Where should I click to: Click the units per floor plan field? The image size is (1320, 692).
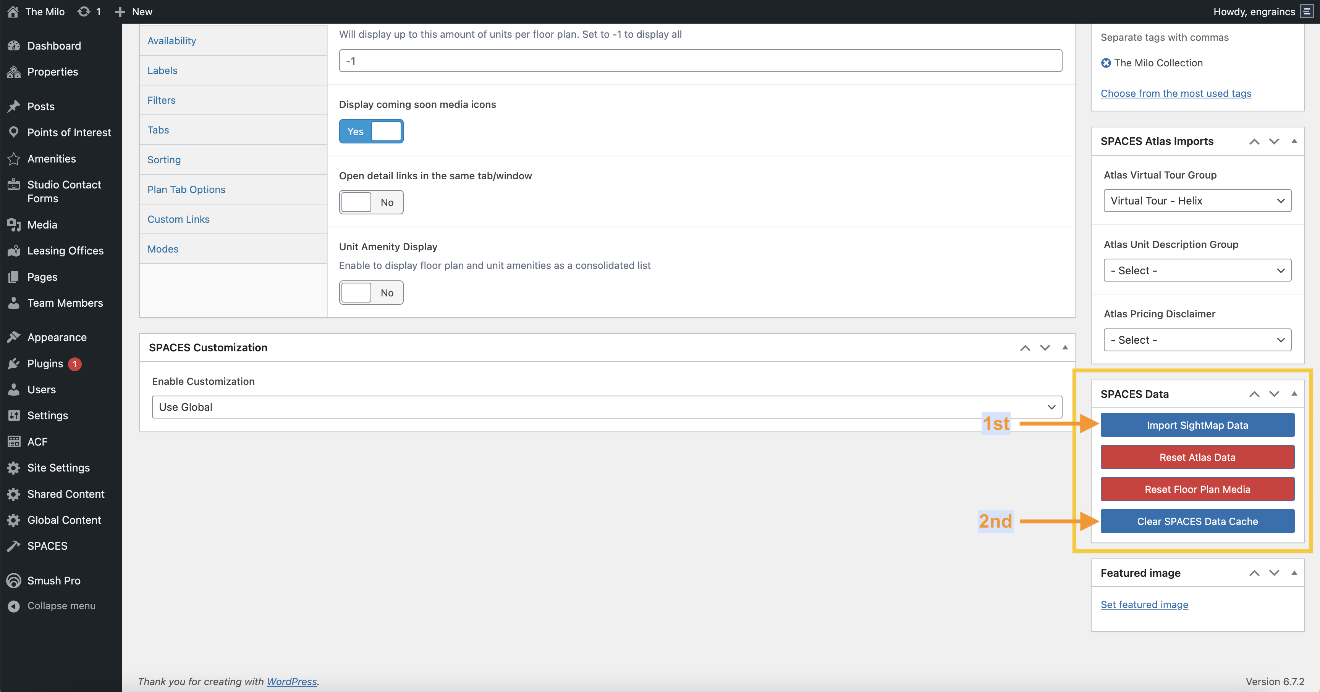pos(700,61)
